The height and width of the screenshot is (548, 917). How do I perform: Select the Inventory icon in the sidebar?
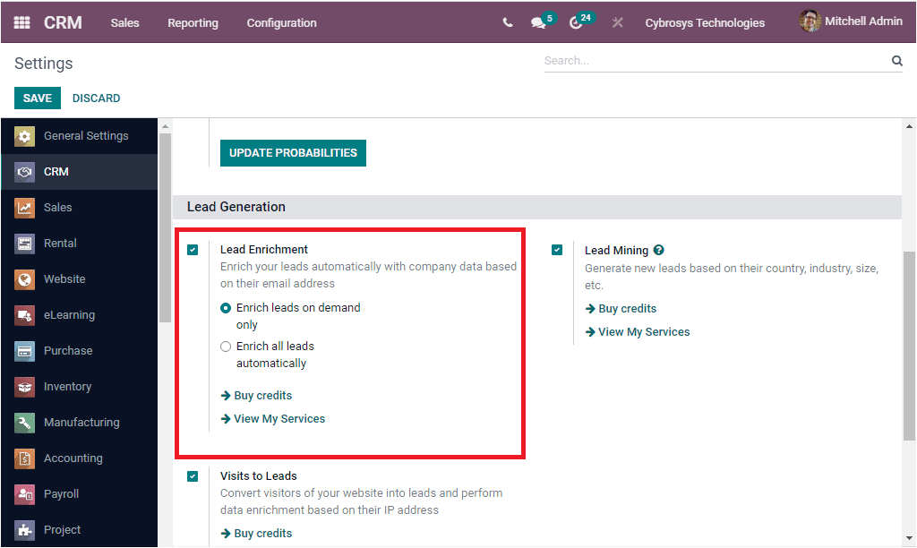[x=25, y=386]
